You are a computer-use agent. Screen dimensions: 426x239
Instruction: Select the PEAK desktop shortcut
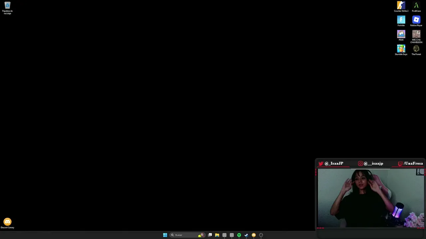[x=401, y=36]
